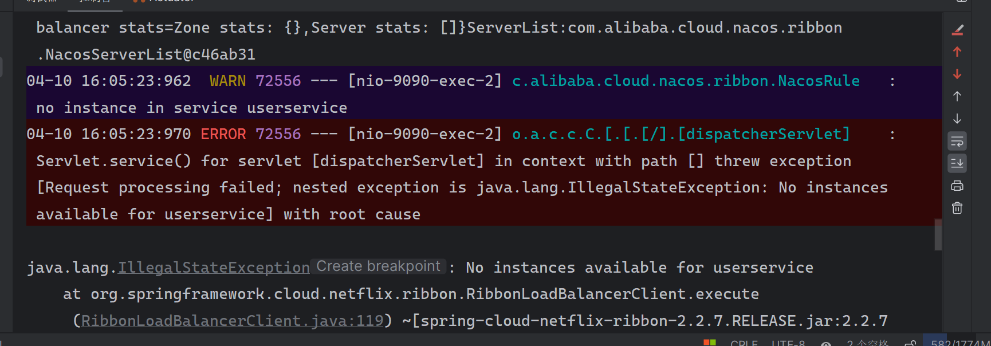991x346 pixels.
Task: Jump to previous error with red up arrow
Action: (x=957, y=52)
